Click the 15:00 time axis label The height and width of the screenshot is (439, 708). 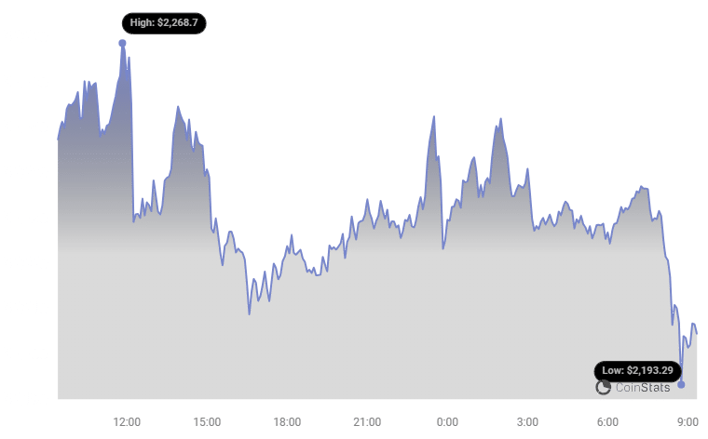coord(208,421)
